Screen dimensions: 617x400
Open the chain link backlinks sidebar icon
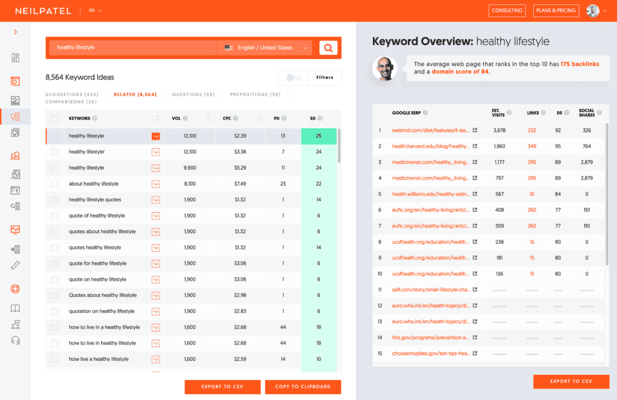(15, 266)
